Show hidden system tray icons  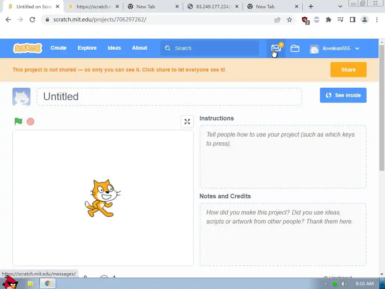pos(326,284)
